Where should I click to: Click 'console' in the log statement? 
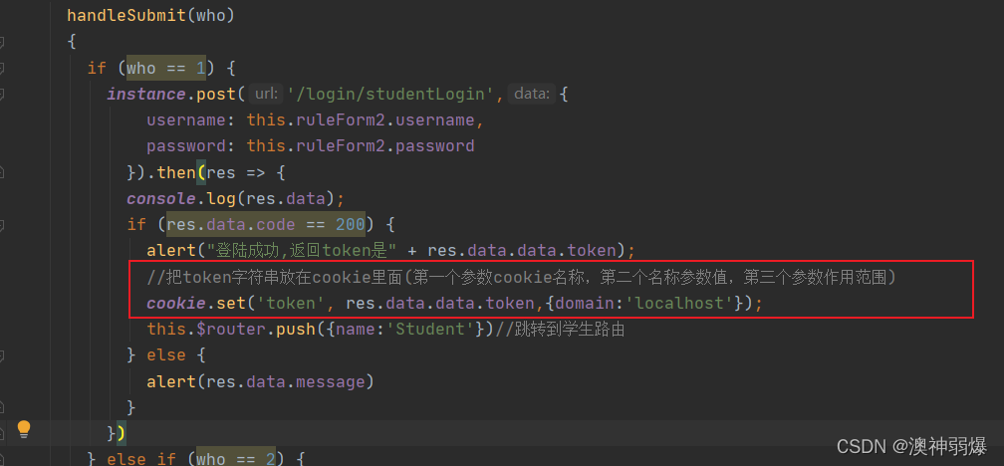tap(161, 198)
